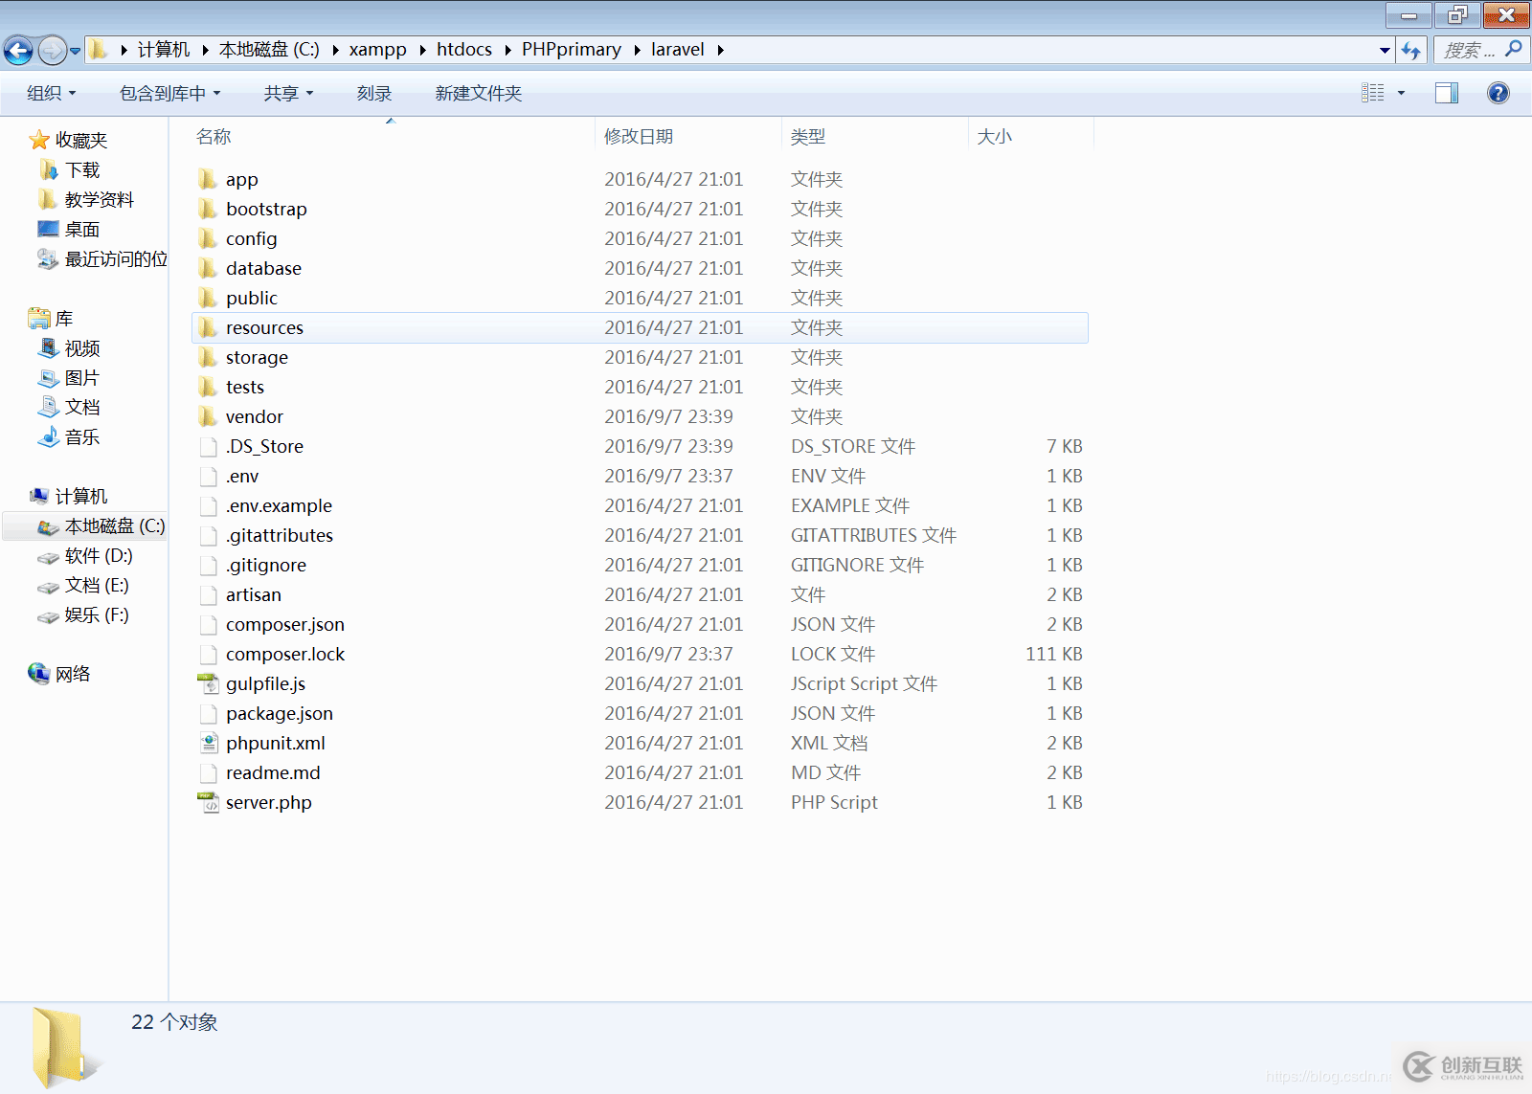Sort by the 修改日期 column header
The width and height of the screenshot is (1532, 1094).
pos(687,137)
